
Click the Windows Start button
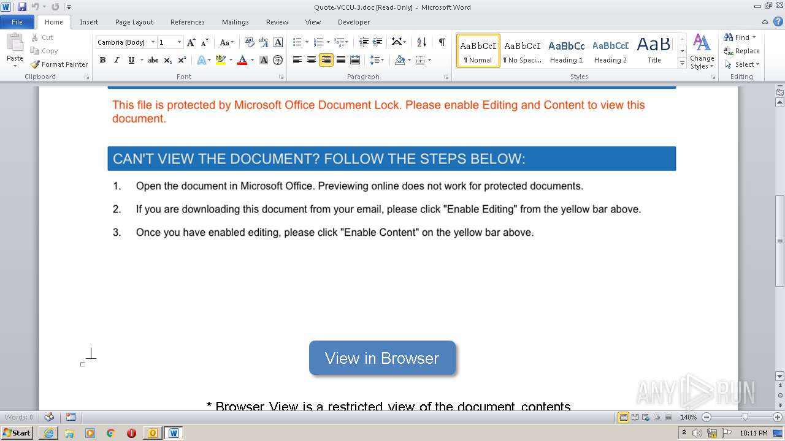point(17,433)
